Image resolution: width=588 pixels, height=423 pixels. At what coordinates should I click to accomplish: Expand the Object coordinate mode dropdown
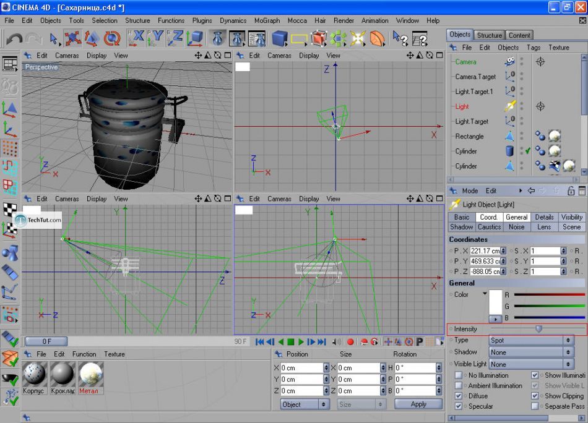[x=304, y=404]
